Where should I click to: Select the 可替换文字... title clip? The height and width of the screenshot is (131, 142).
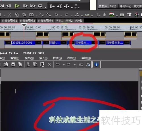pos(115,43)
